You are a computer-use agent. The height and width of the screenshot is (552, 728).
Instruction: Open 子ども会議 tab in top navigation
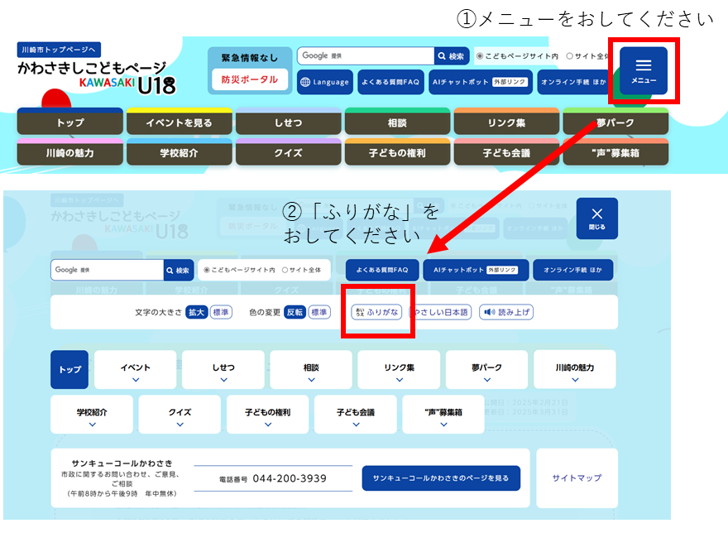pyautogui.click(x=506, y=152)
